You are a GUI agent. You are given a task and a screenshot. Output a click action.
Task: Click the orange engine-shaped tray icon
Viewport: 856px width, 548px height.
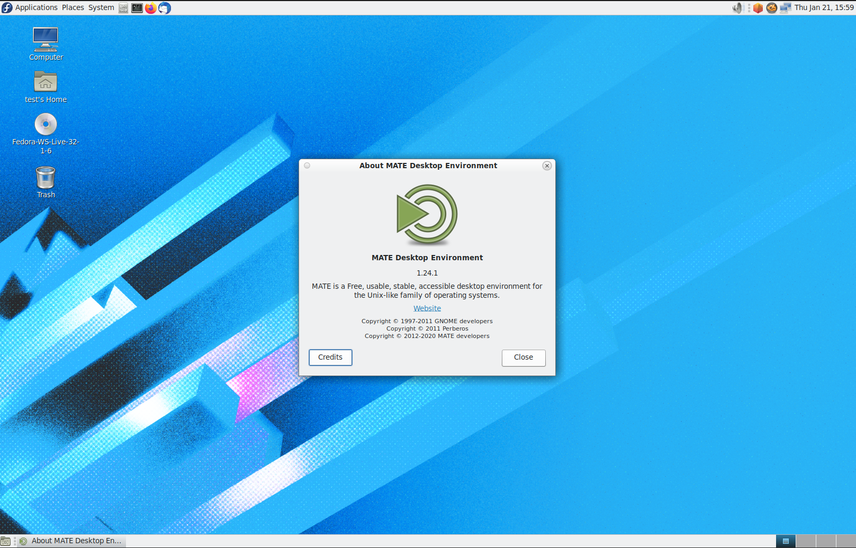pos(772,8)
